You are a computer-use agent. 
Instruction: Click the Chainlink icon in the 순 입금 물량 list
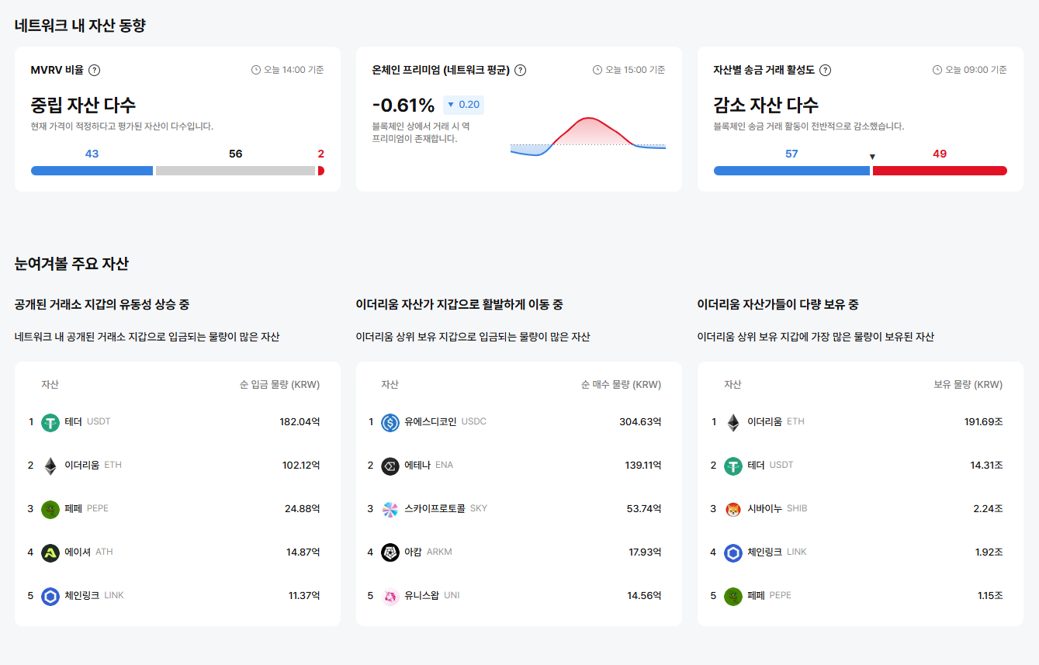point(50,597)
